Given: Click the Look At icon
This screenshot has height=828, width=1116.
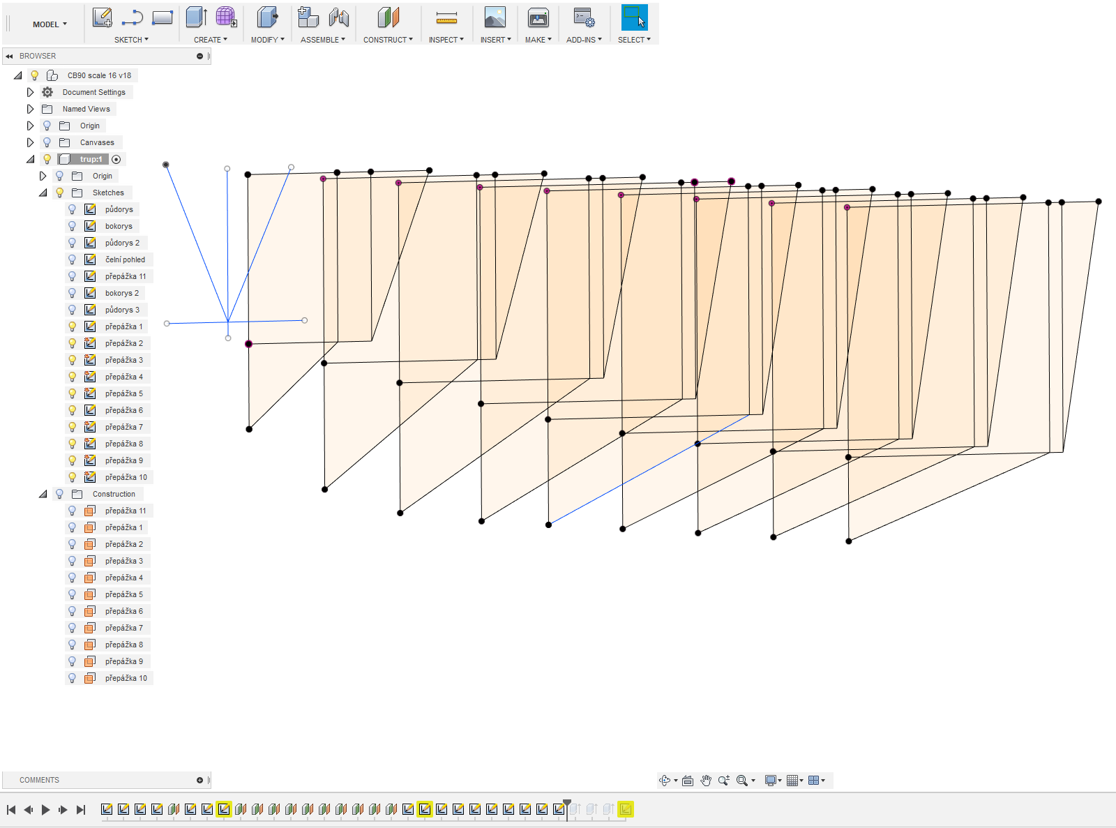Looking at the screenshot, I should (x=688, y=781).
